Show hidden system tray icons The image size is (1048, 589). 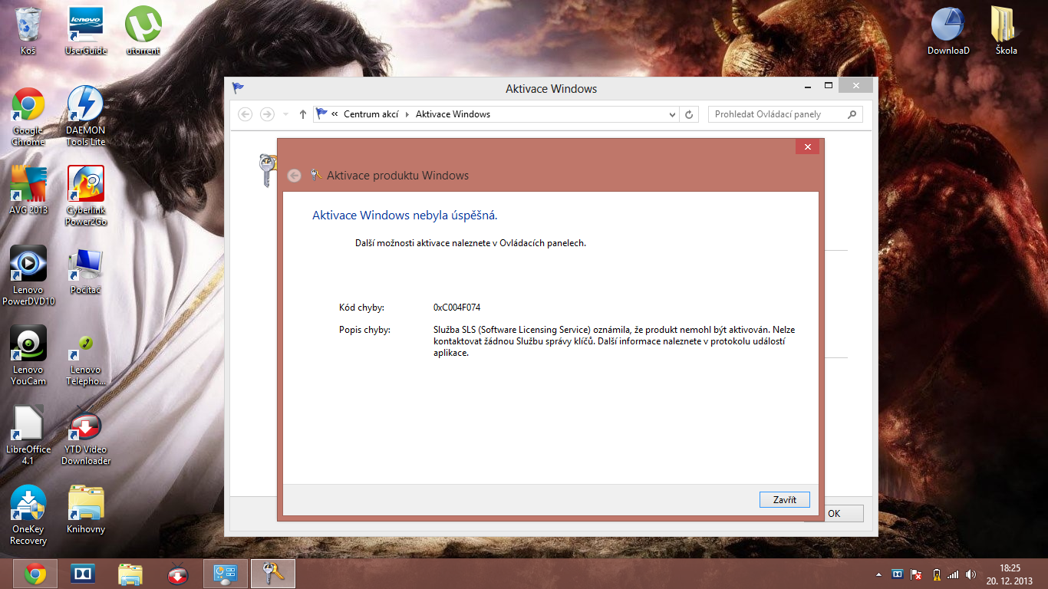tap(879, 574)
